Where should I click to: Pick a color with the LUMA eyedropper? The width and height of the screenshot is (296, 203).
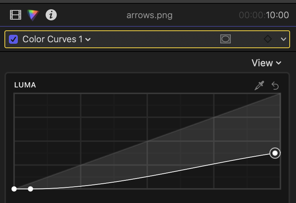[x=259, y=86]
